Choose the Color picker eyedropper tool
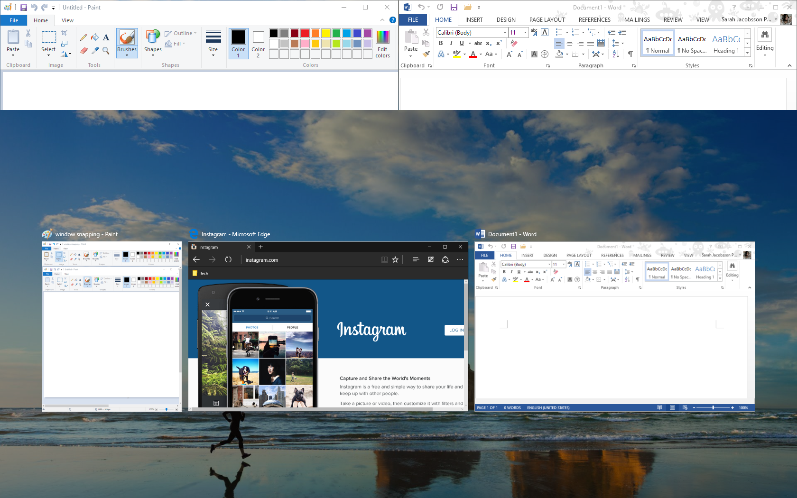Viewport: 797px width, 498px height. [x=95, y=50]
